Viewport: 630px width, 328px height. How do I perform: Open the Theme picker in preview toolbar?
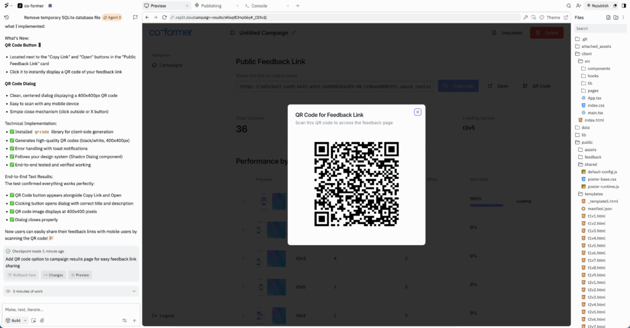click(550, 17)
